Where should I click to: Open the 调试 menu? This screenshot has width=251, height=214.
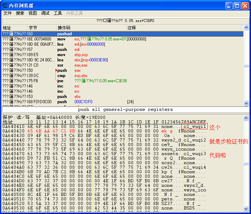coord(45,13)
